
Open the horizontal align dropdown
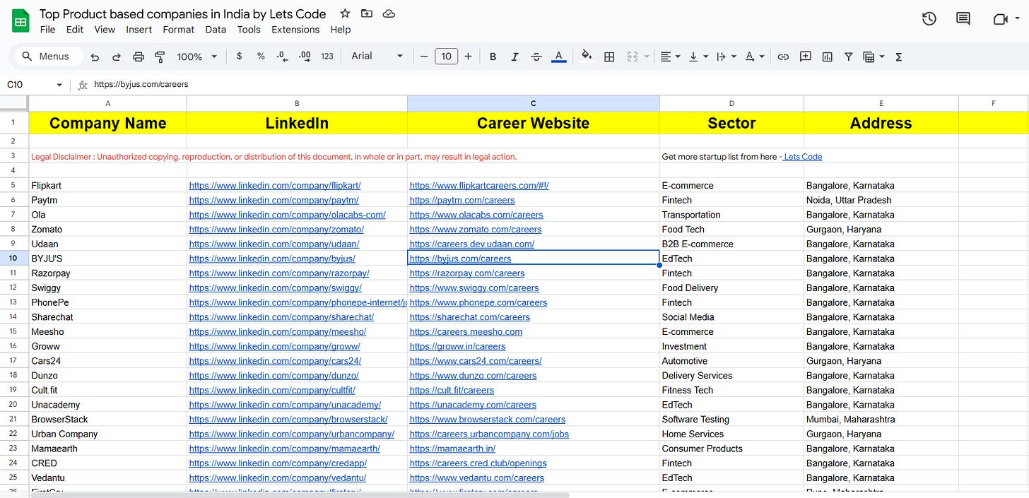[x=670, y=57]
